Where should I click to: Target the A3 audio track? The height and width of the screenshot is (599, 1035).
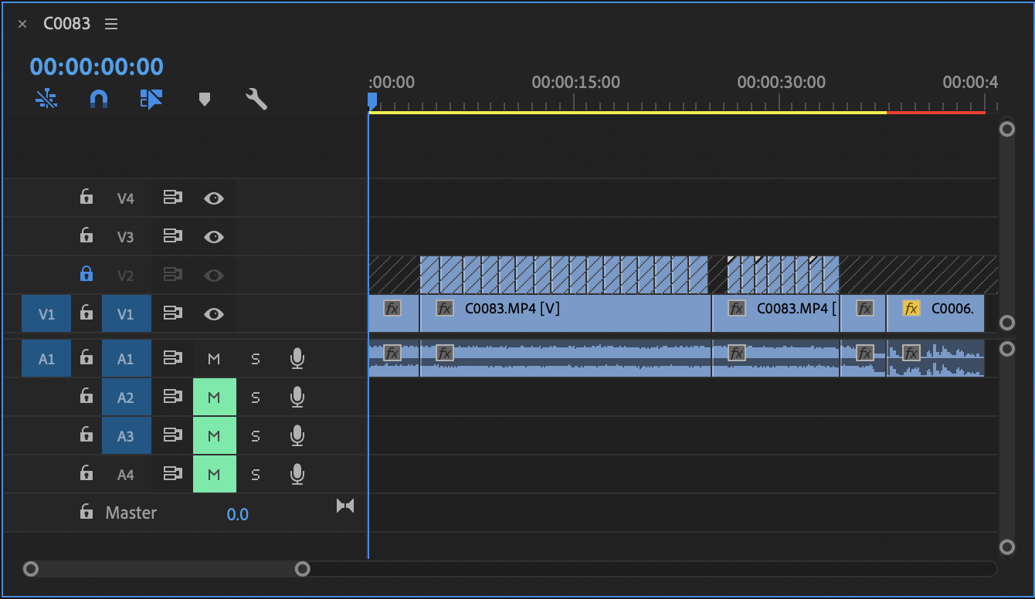coord(126,436)
